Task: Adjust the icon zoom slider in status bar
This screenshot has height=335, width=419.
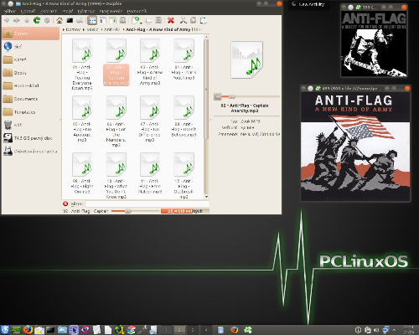Action: point(135,211)
